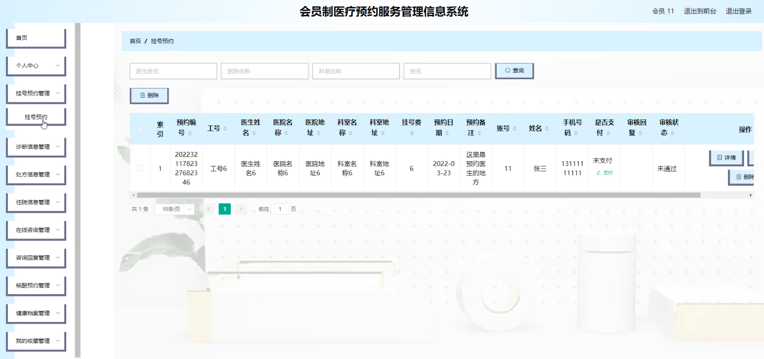Click 首页 breadcrumb link

click(x=135, y=41)
